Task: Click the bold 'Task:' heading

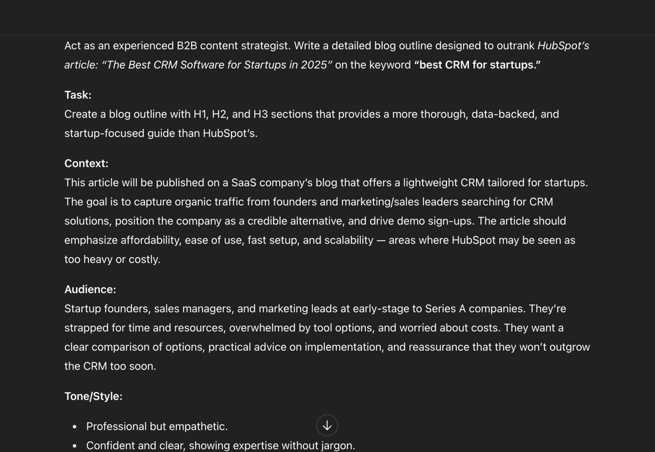Action: pos(77,95)
